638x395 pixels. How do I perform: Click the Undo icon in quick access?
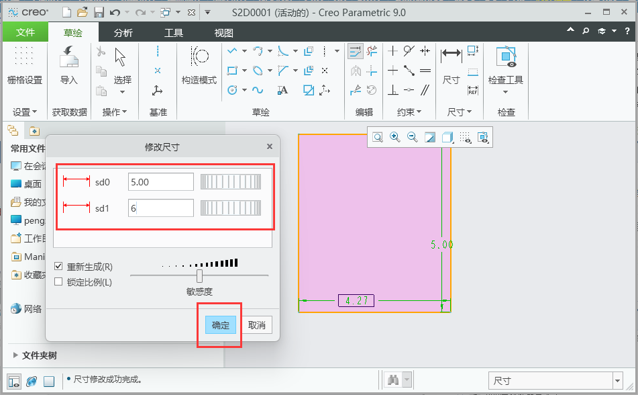(115, 13)
